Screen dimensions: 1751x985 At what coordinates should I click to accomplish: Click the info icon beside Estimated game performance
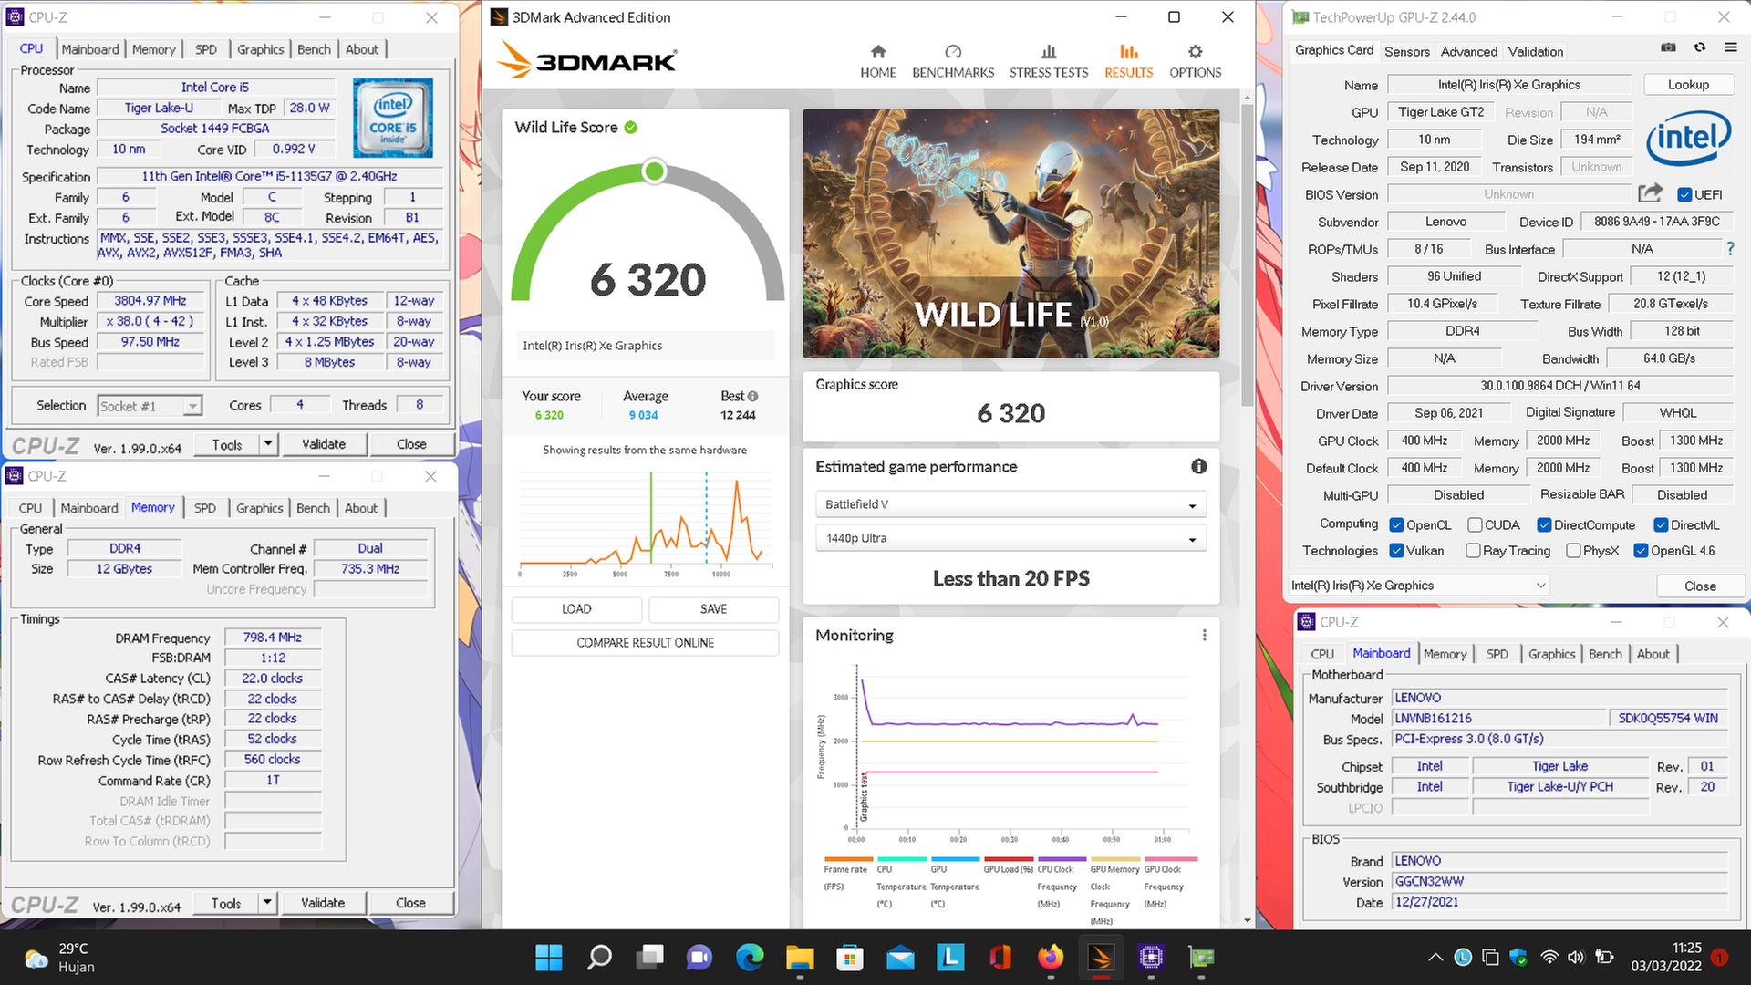point(1198,467)
